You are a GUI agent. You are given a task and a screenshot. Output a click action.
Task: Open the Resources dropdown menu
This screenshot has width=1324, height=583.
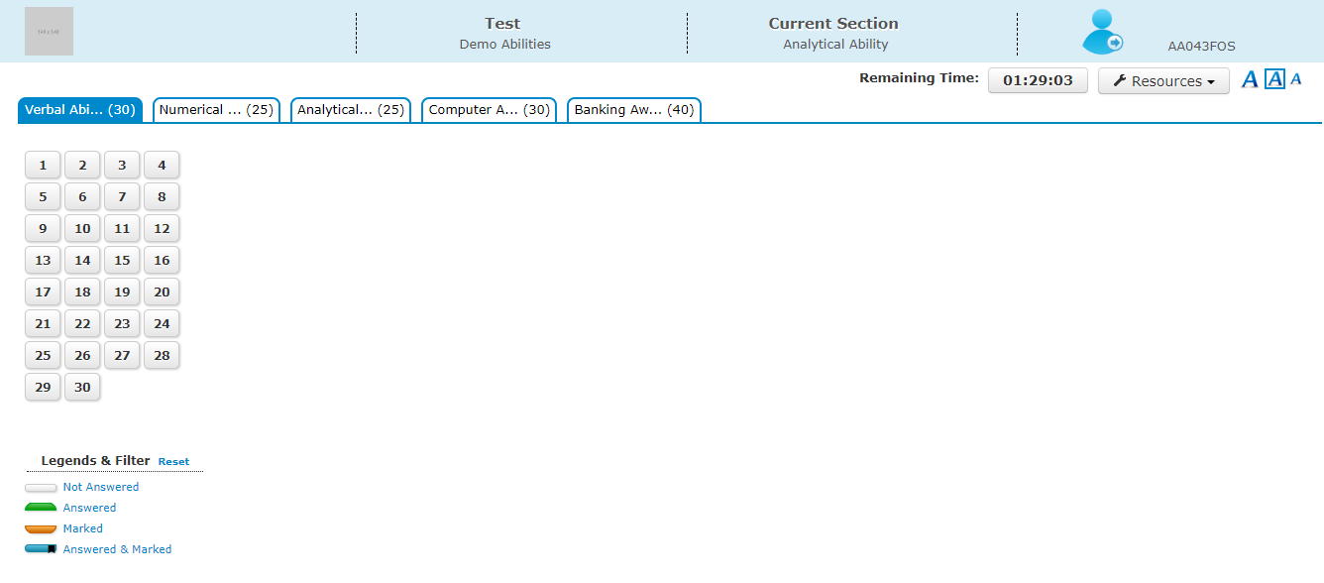(x=1163, y=81)
